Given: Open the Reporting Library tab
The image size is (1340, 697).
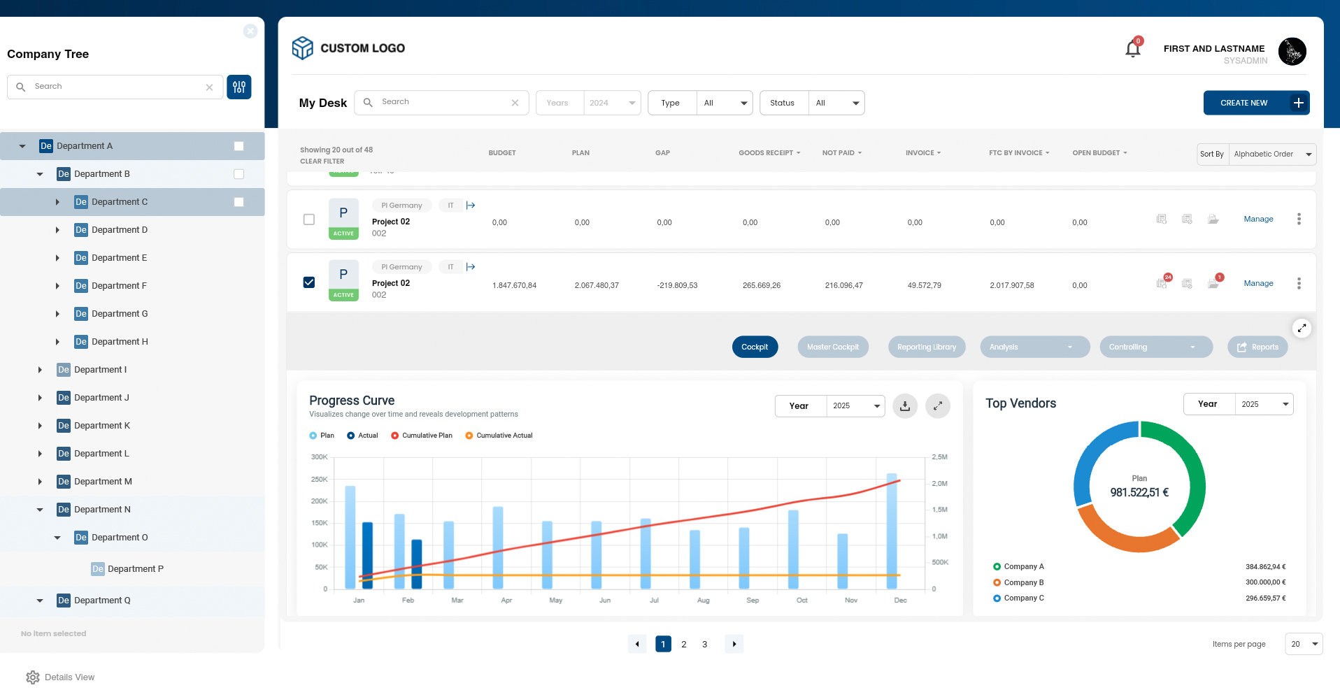Looking at the screenshot, I should click(926, 347).
